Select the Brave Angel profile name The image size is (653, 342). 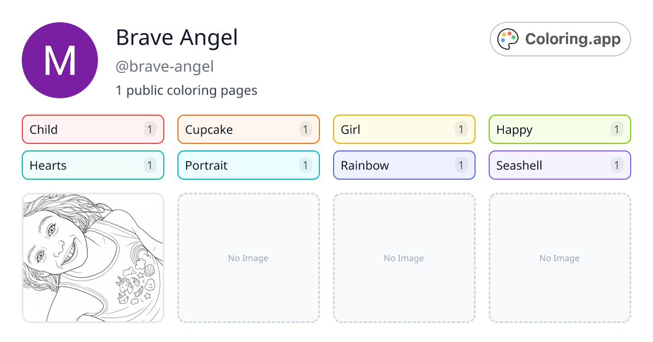point(176,37)
